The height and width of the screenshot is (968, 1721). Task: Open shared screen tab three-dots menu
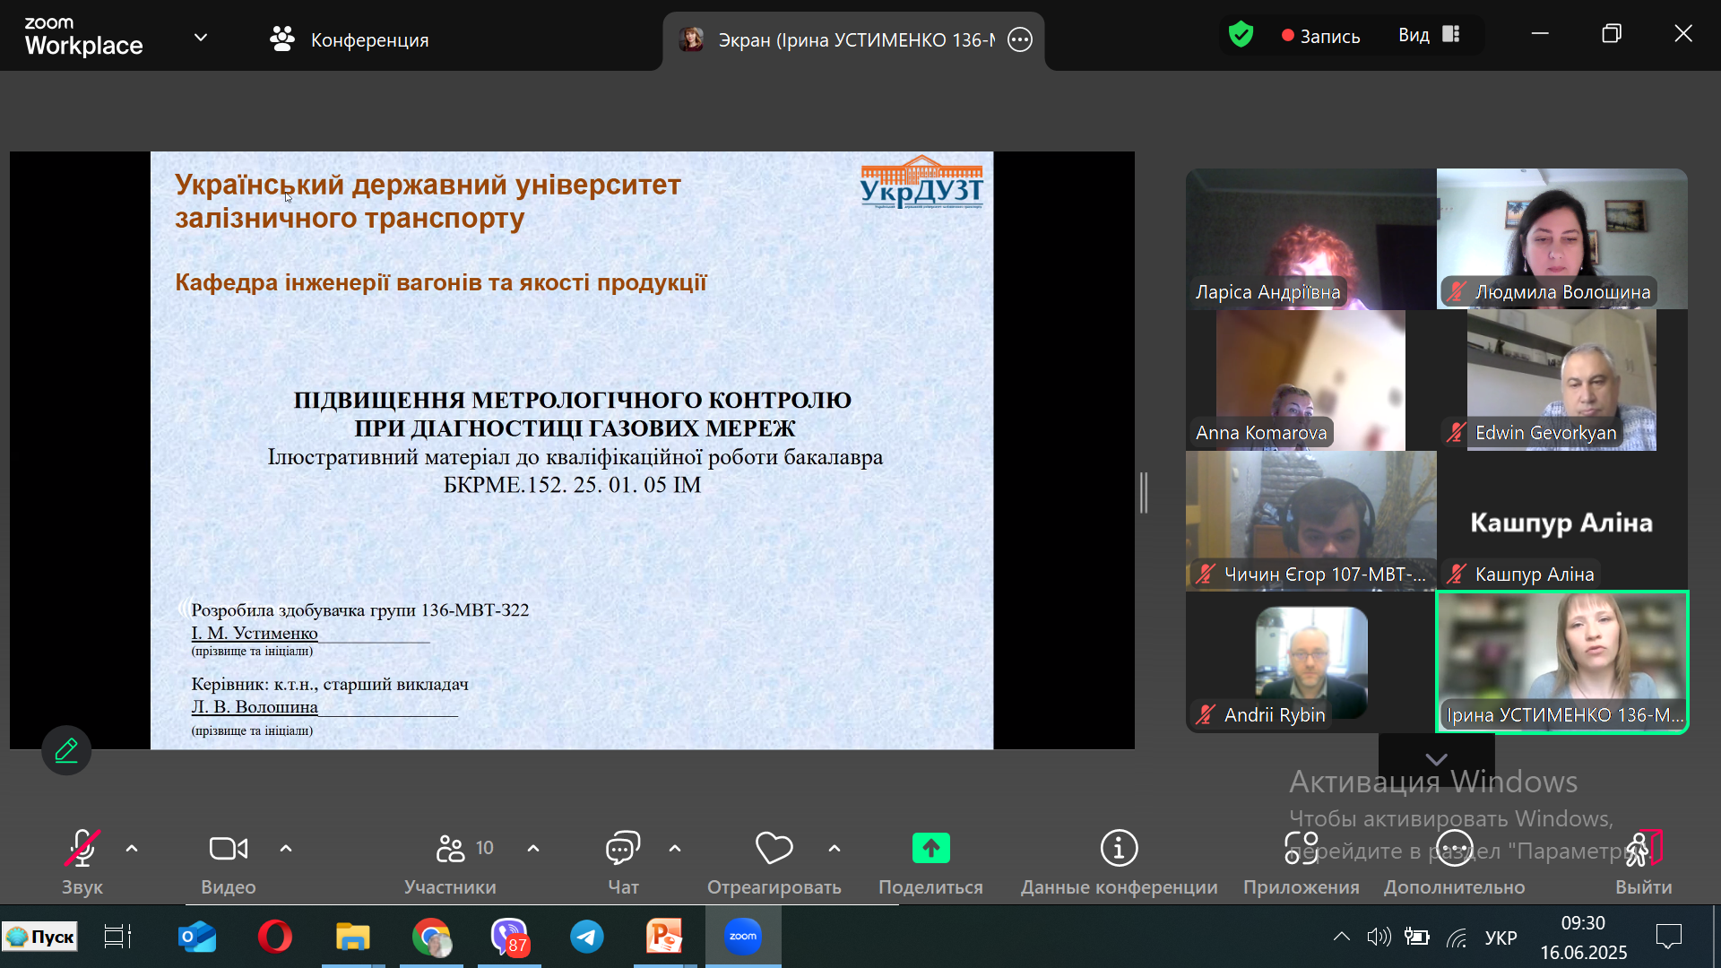pos(1020,39)
